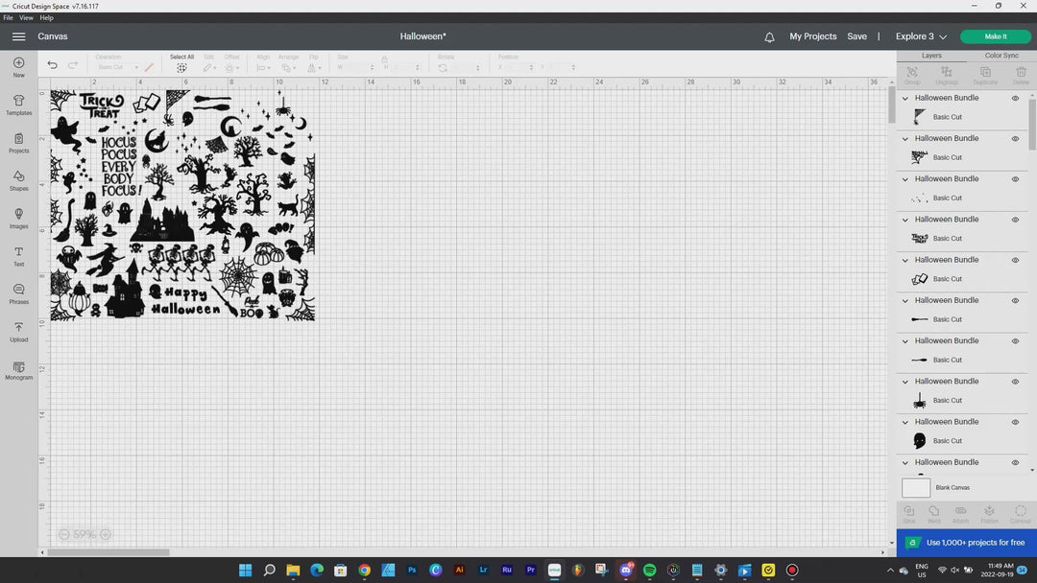Image resolution: width=1037 pixels, height=583 pixels.
Task: Open the Images library
Action: 18,218
